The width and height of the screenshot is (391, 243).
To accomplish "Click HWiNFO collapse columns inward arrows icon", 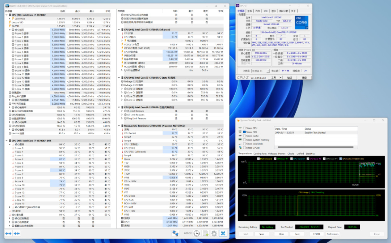I will [x=16, y=233].
